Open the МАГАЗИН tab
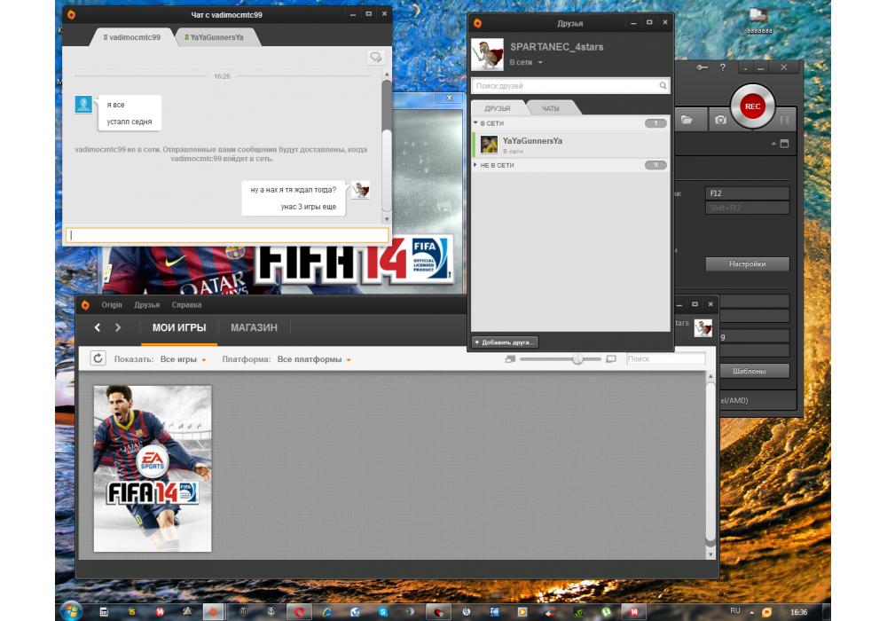887x621 pixels. coord(254,328)
